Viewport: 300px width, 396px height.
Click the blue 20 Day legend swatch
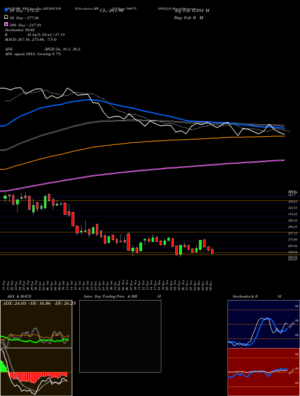pos(7,10)
